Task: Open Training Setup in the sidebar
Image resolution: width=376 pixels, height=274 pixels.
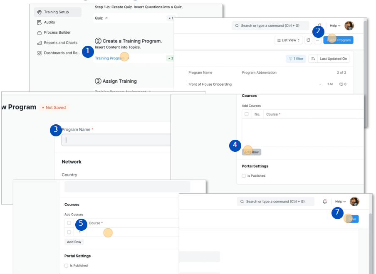Action: pyautogui.click(x=57, y=12)
